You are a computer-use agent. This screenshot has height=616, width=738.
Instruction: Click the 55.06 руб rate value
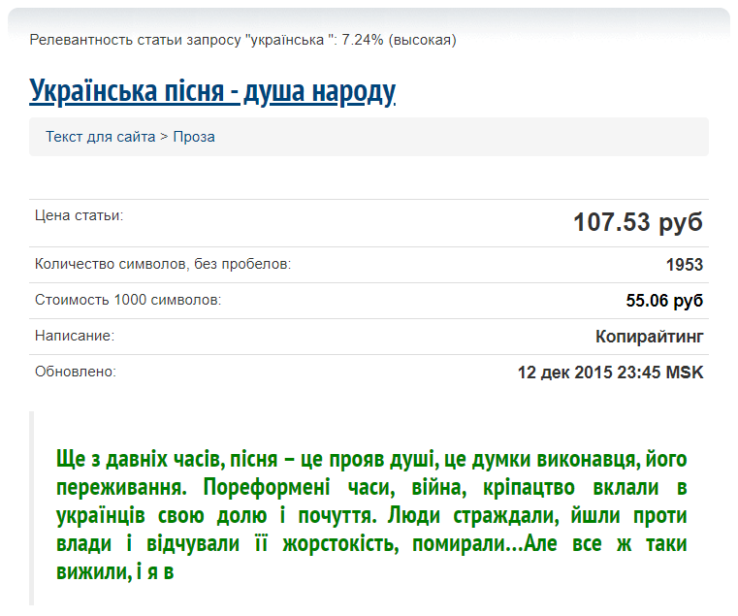664,301
